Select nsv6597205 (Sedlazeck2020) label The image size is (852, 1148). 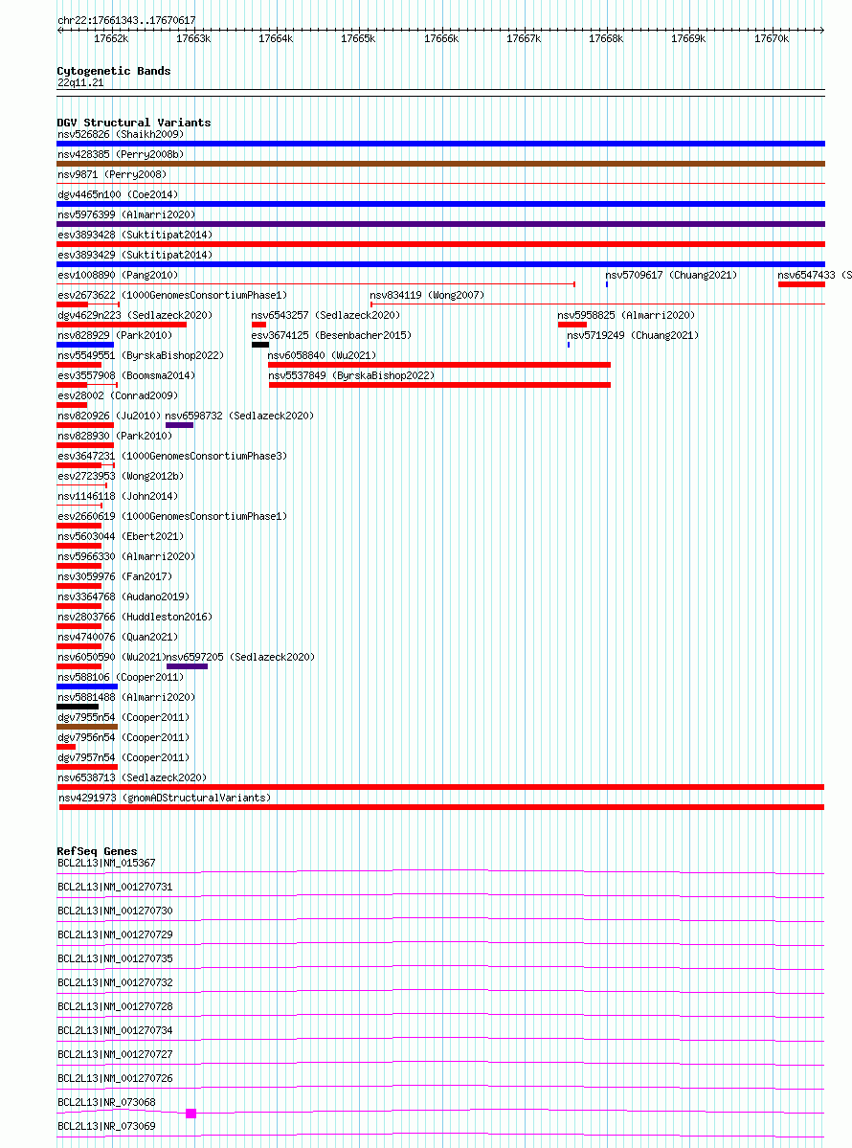point(240,658)
